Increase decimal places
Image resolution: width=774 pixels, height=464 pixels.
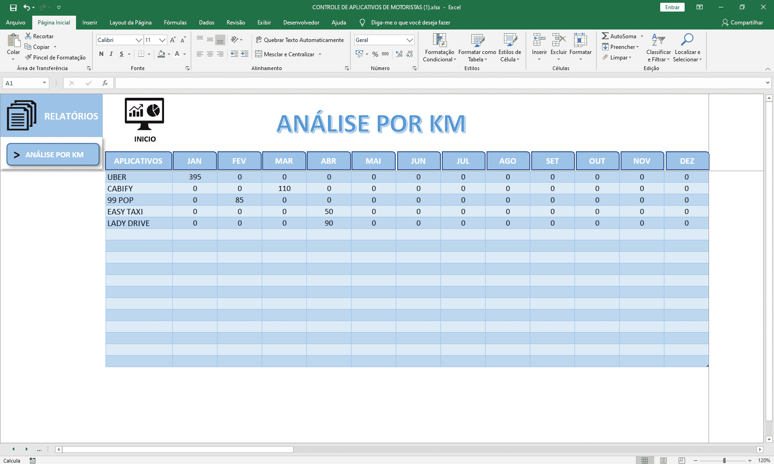(399, 54)
